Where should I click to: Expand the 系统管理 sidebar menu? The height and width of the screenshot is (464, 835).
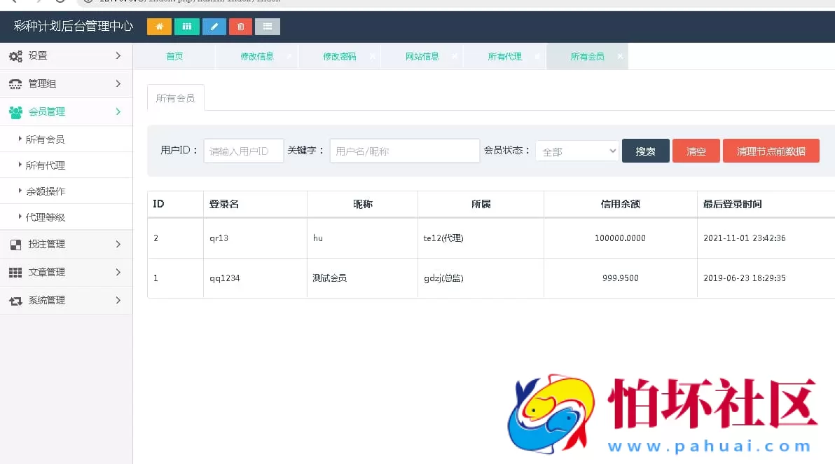tap(66, 300)
